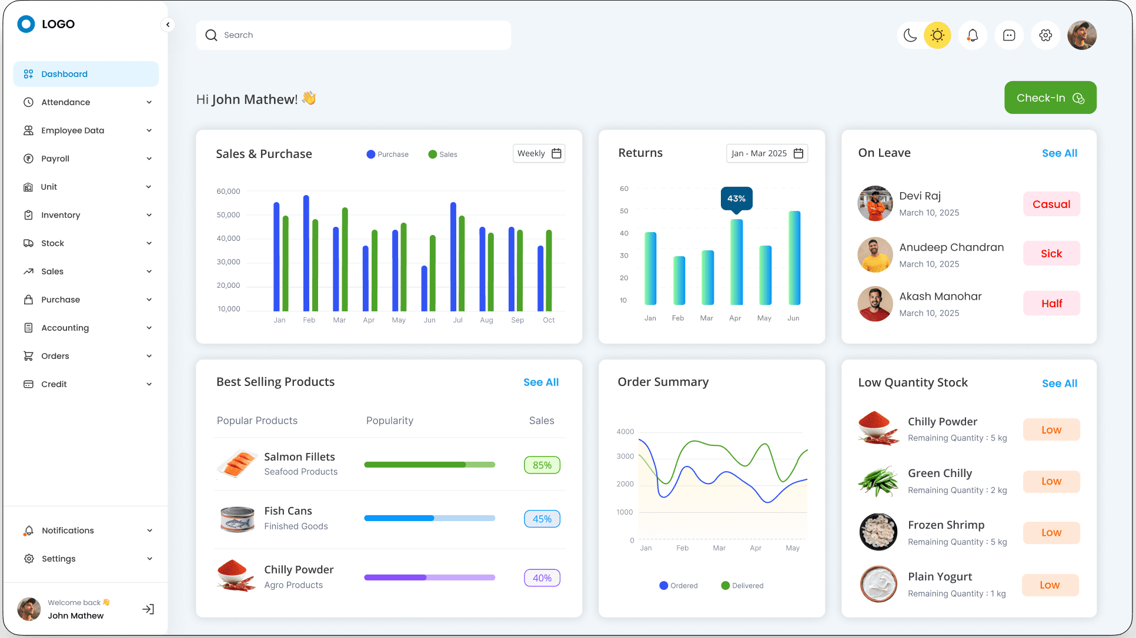Click the Payroll rupee icon in sidebar
The width and height of the screenshot is (1136, 638).
[28, 159]
